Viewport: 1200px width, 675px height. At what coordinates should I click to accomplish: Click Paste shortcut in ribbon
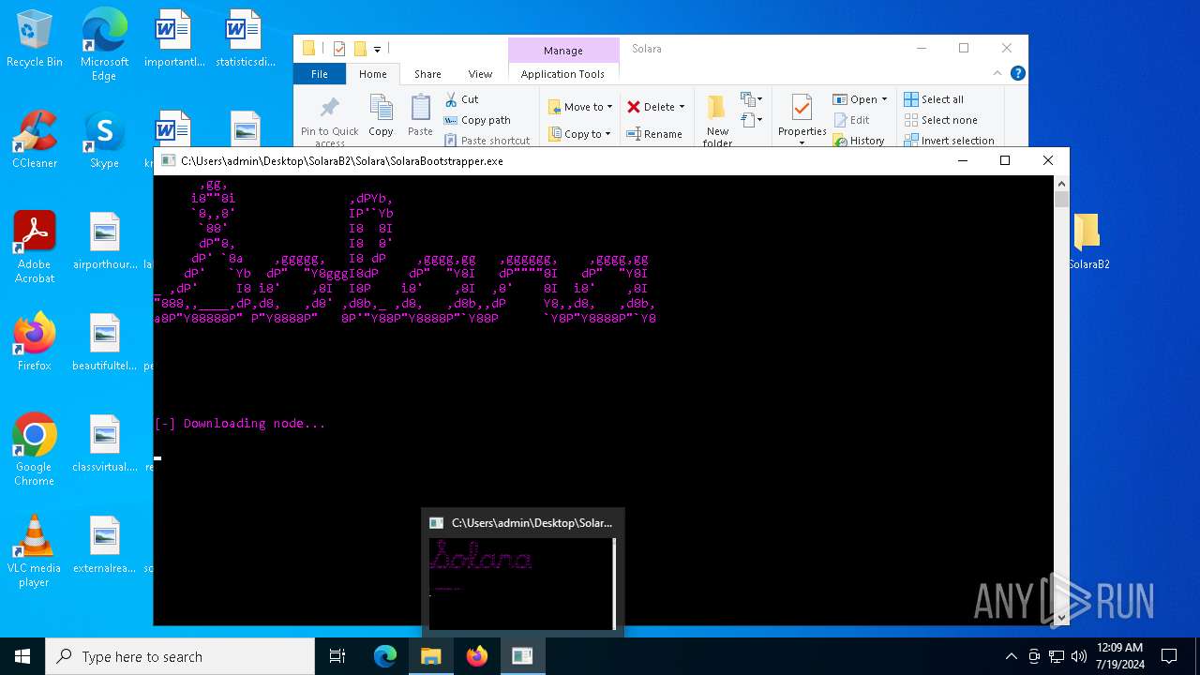(487, 141)
